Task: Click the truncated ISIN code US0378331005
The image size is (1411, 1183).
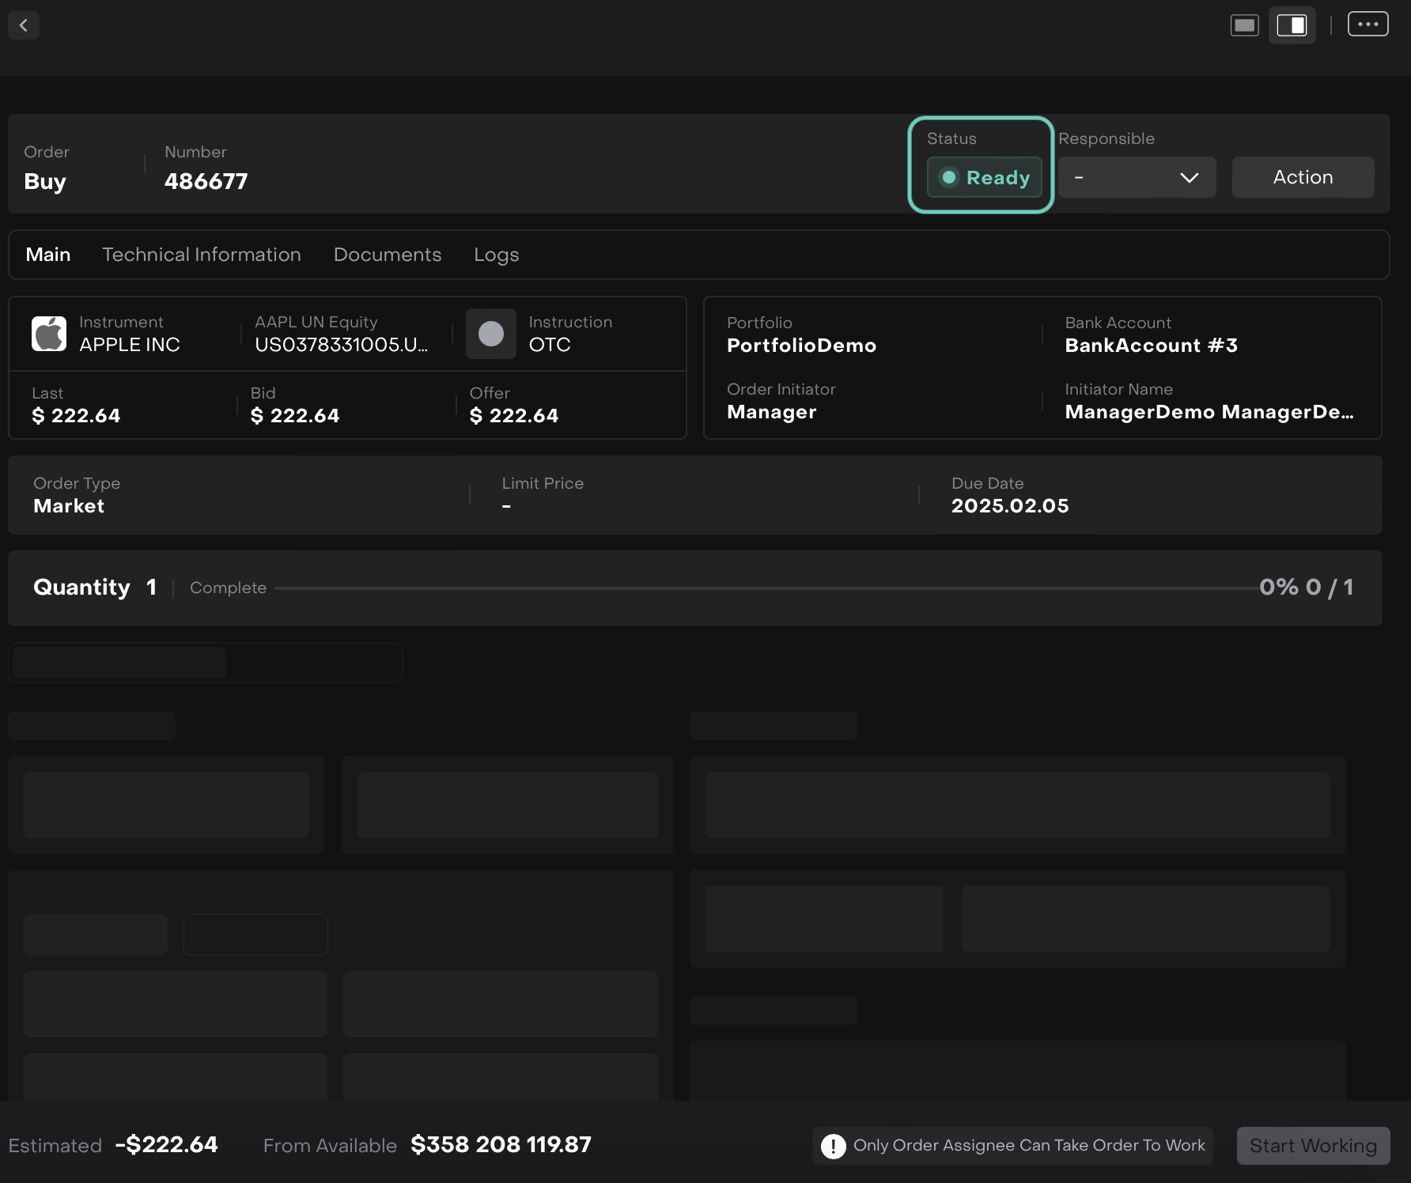Action: 341,345
